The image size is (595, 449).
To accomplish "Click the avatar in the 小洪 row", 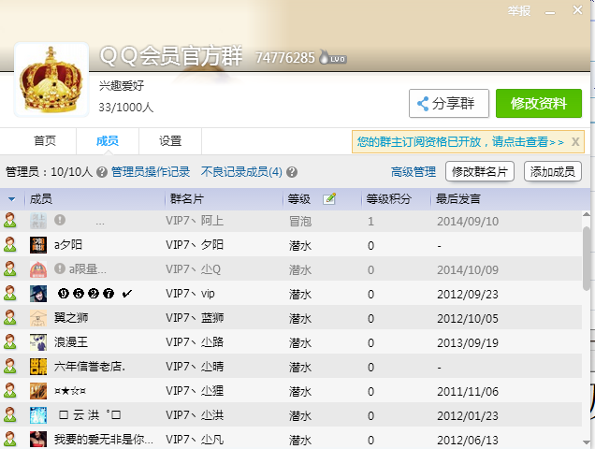I will (x=38, y=414).
